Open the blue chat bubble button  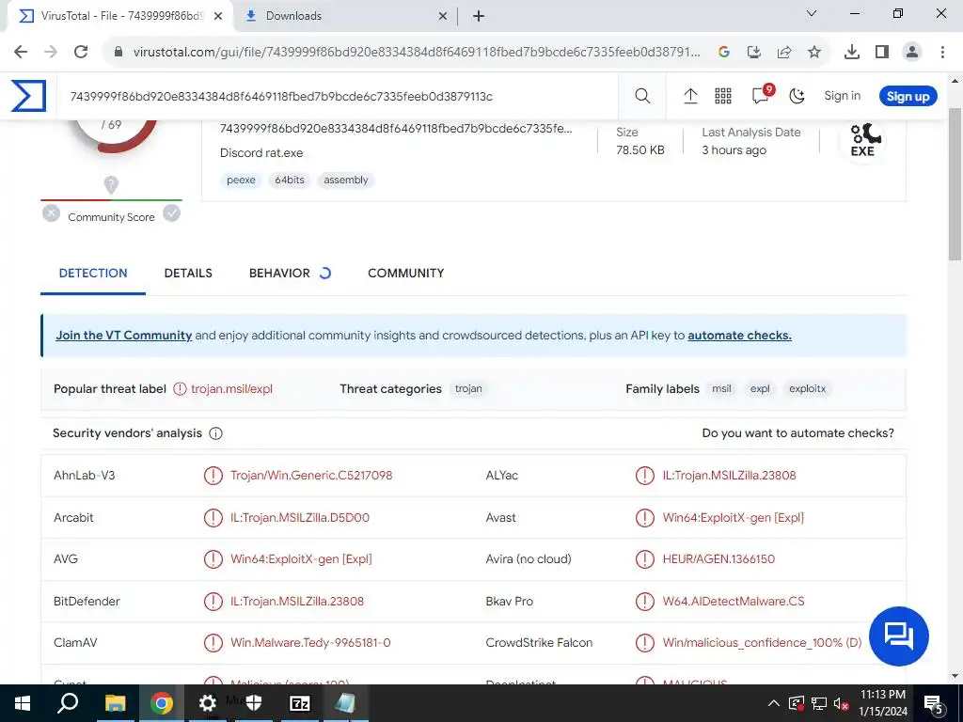point(899,636)
